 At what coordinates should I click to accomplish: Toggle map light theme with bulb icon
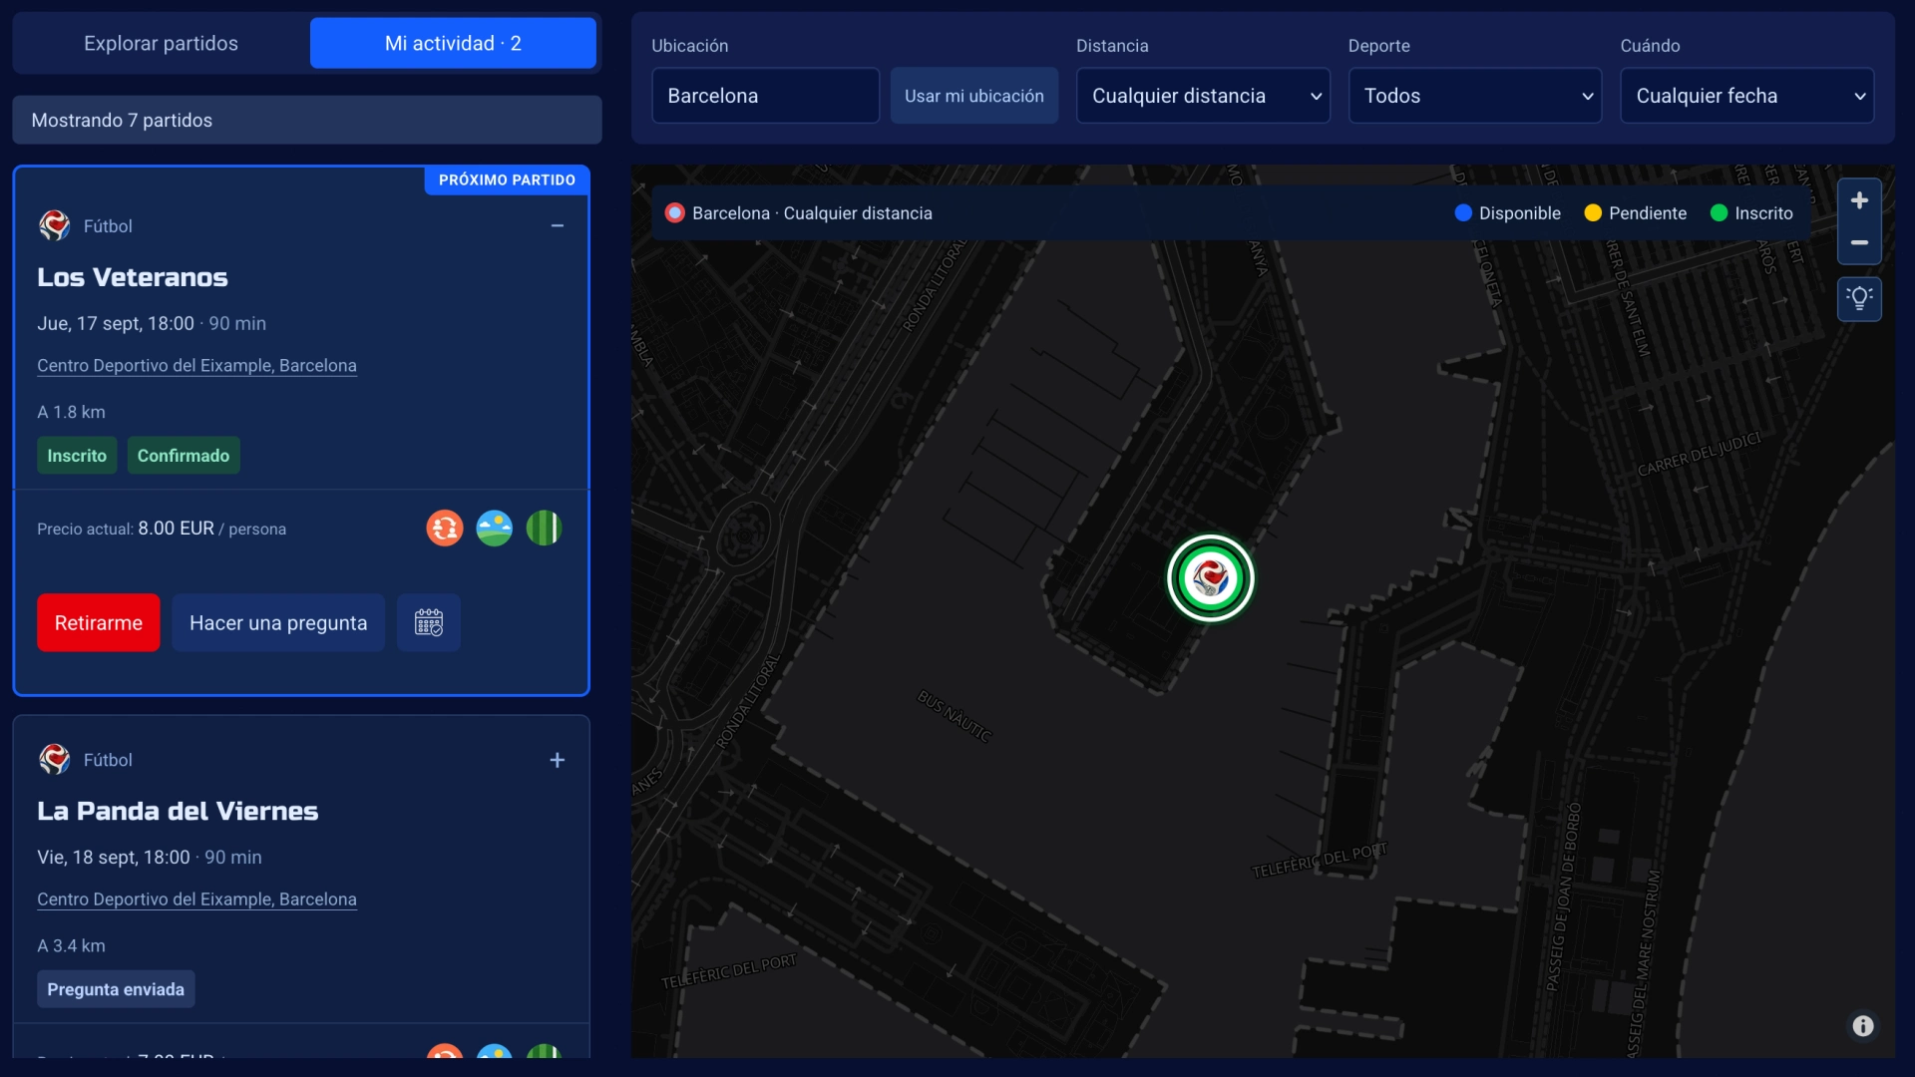pos(1859,298)
